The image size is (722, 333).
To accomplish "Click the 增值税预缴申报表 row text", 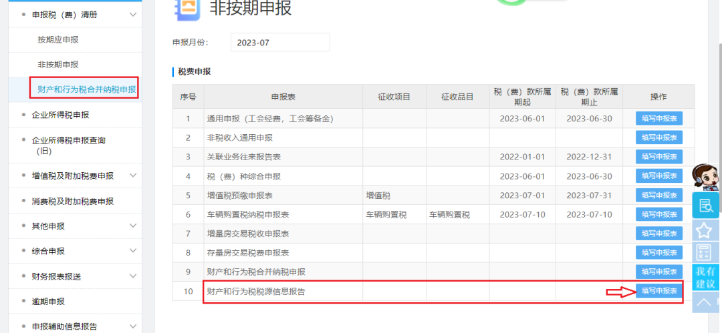I will click(x=240, y=195).
